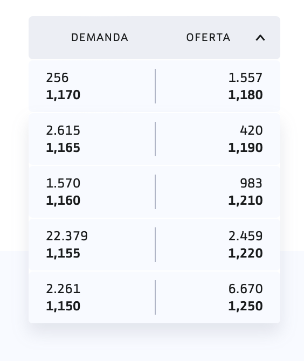The width and height of the screenshot is (304, 361).
Task: Select demand price 1,165
Action: point(63,148)
